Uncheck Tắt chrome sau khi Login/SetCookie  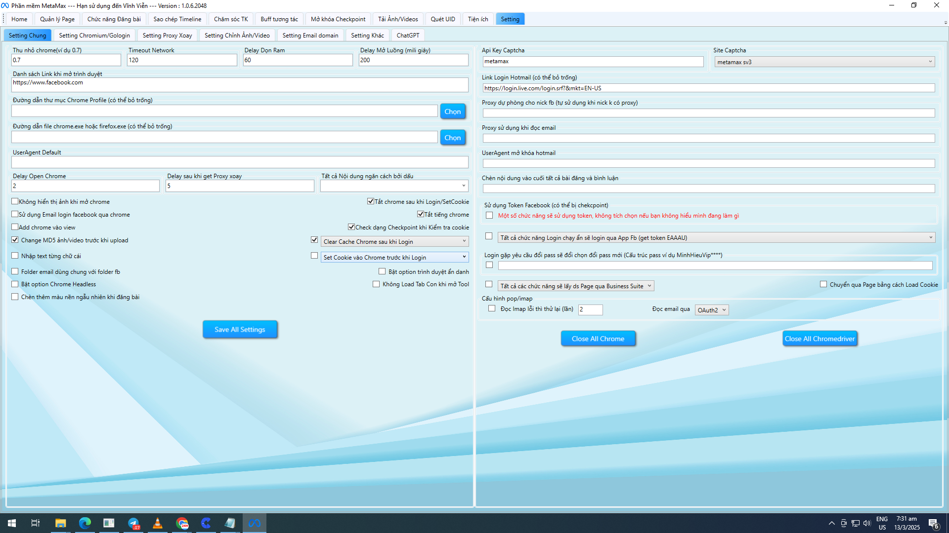(x=371, y=201)
